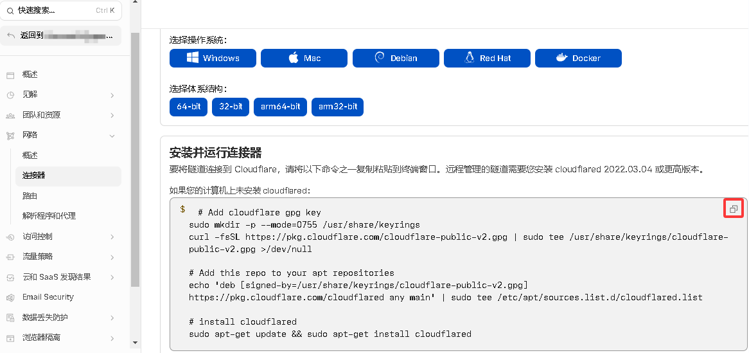Select the Docker button
749x353 pixels.
578,58
